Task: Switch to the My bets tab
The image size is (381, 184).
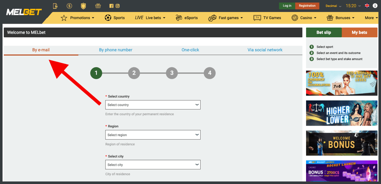Action: [359, 33]
